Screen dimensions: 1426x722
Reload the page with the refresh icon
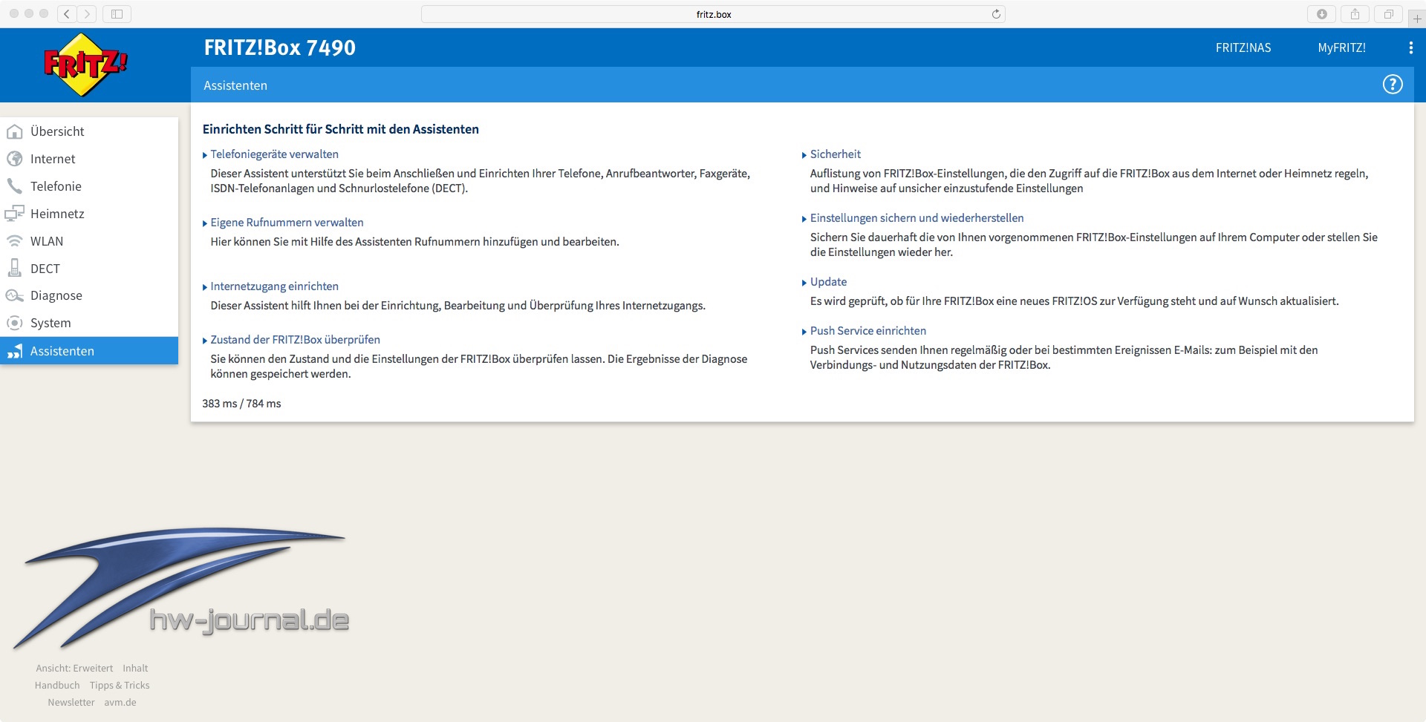point(996,14)
